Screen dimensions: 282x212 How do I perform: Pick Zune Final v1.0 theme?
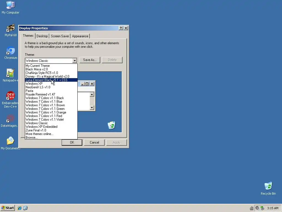(x=51, y=130)
